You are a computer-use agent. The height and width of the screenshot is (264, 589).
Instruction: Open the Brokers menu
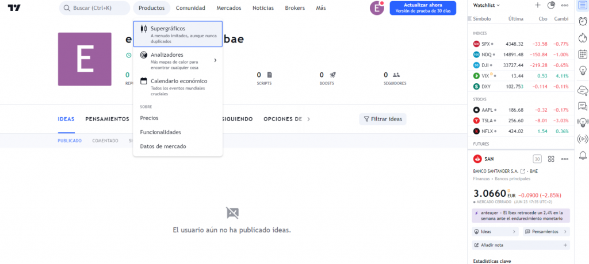pos(295,8)
